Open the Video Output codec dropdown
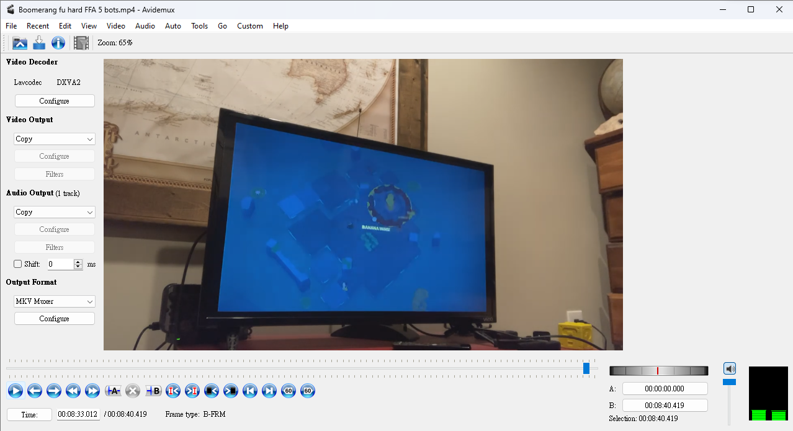This screenshot has height=431, width=793. 55,139
